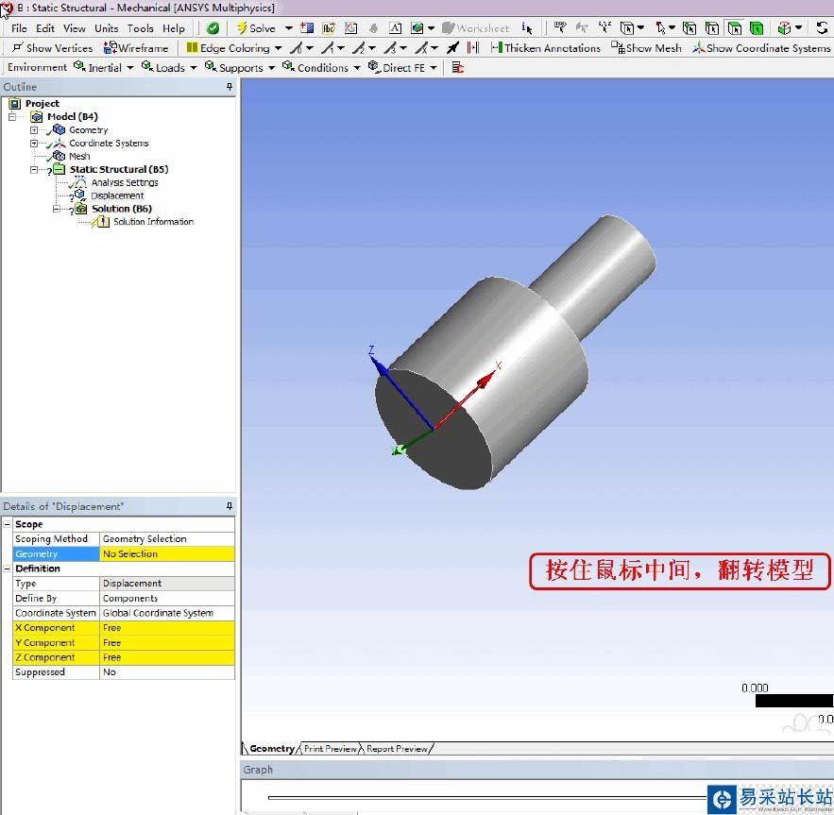Click the X Component value field

pyautogui.click(x=167, y=628)
